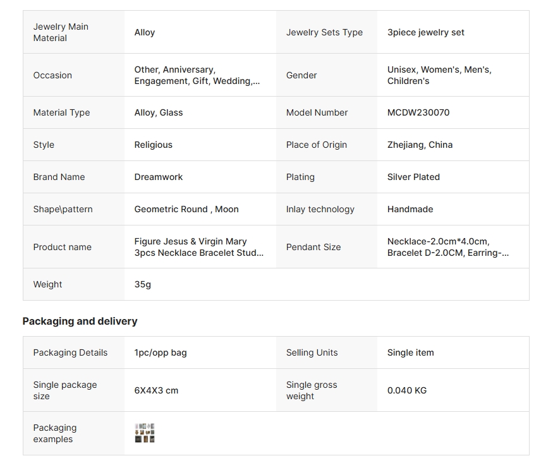This screenshot has width=553, height=463.
Task: Select the Silver Plated plating value
Action: tap(413, 177)
